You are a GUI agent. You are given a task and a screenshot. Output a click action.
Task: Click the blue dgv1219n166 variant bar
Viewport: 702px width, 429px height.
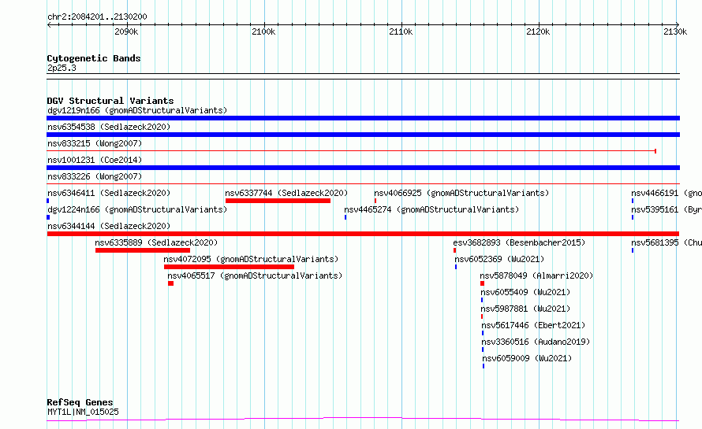[363, 118]
